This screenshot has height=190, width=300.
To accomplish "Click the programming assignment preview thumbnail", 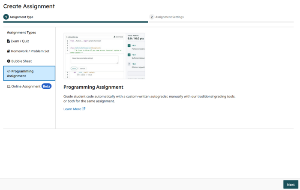I will [104, 56].
